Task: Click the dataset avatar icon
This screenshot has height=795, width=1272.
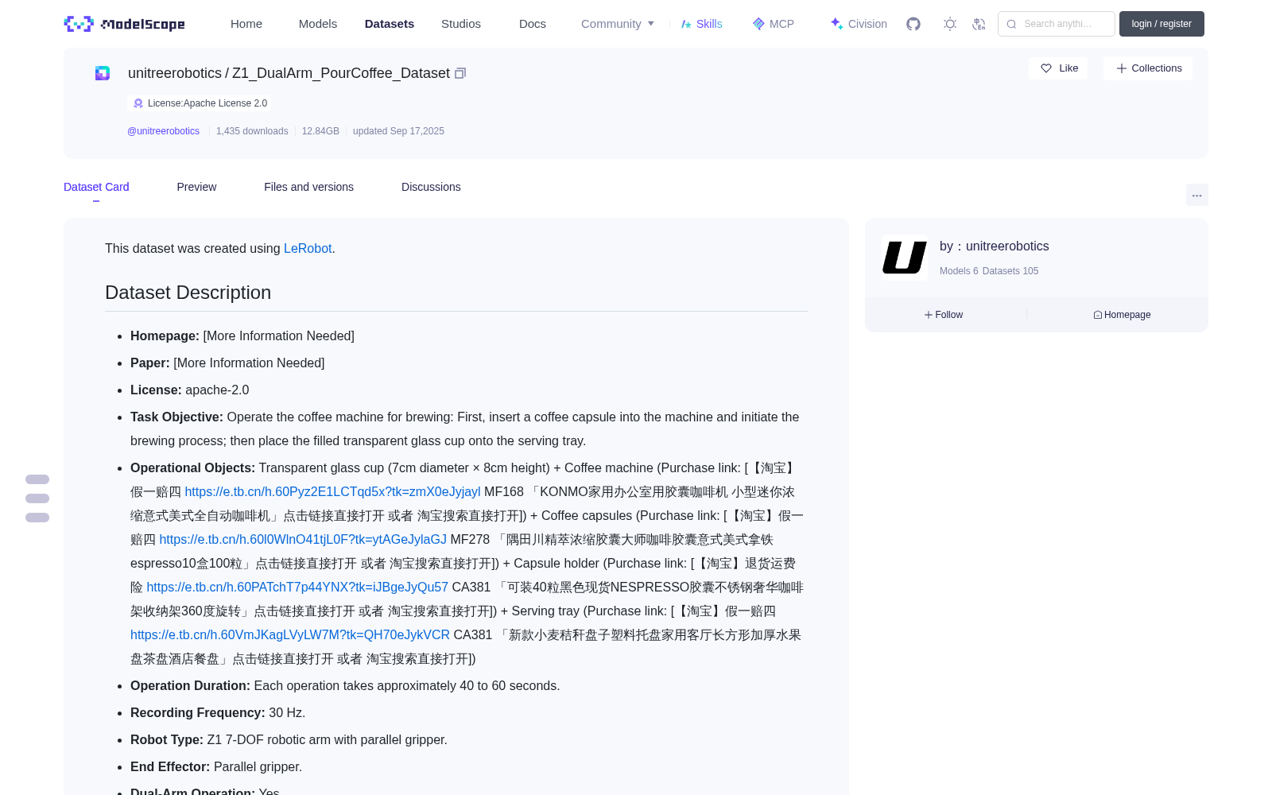Action: pyautogui.click(x=103, y=73)
